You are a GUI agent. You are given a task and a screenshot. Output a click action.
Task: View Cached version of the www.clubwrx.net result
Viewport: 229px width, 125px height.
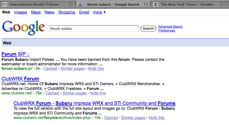[x=52, y=93]
